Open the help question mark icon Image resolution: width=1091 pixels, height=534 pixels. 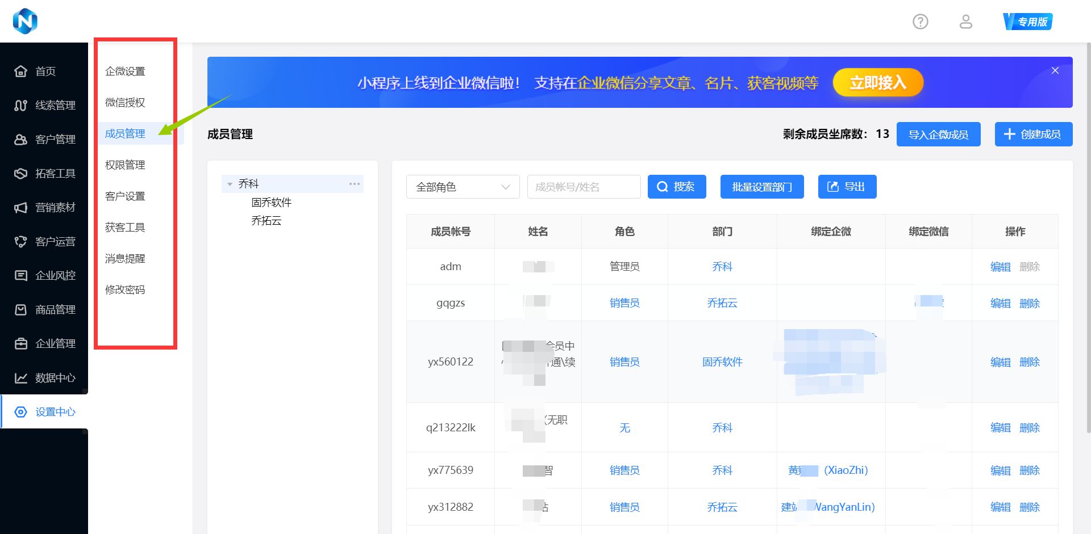(920, 22)
